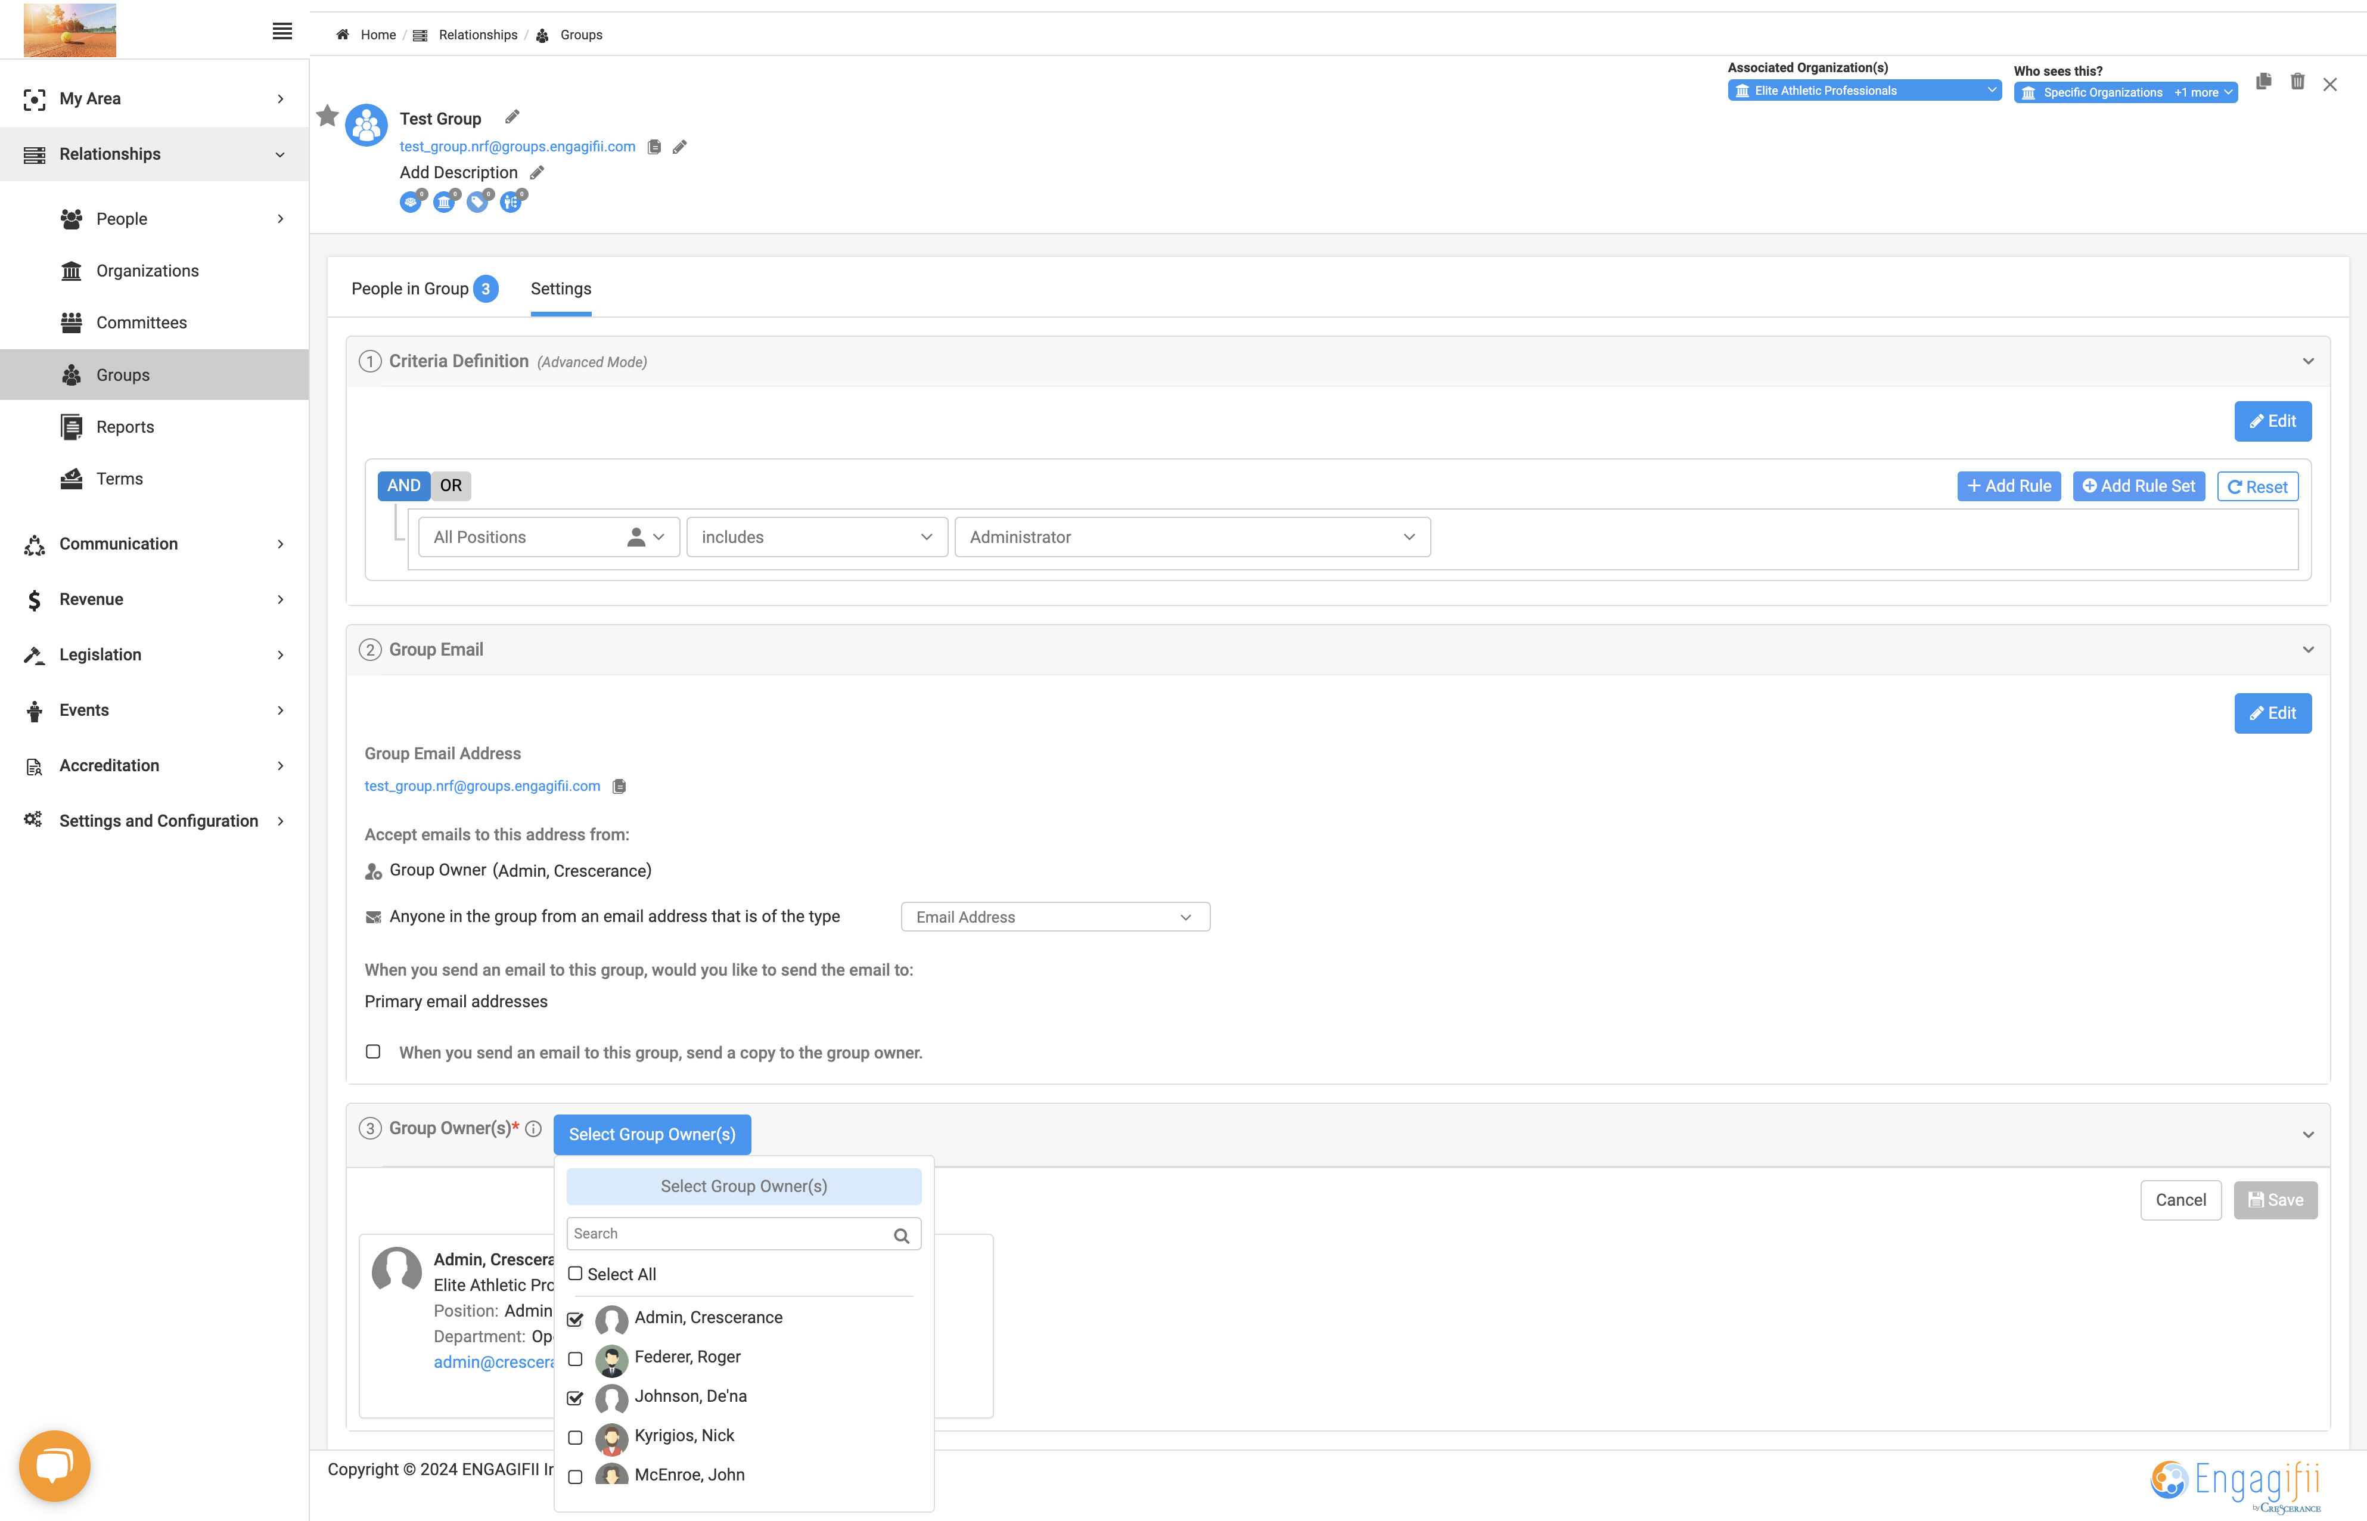2367x1521 pixels.
Task: Open Groups in the sidebar
Action: point(154,375)
